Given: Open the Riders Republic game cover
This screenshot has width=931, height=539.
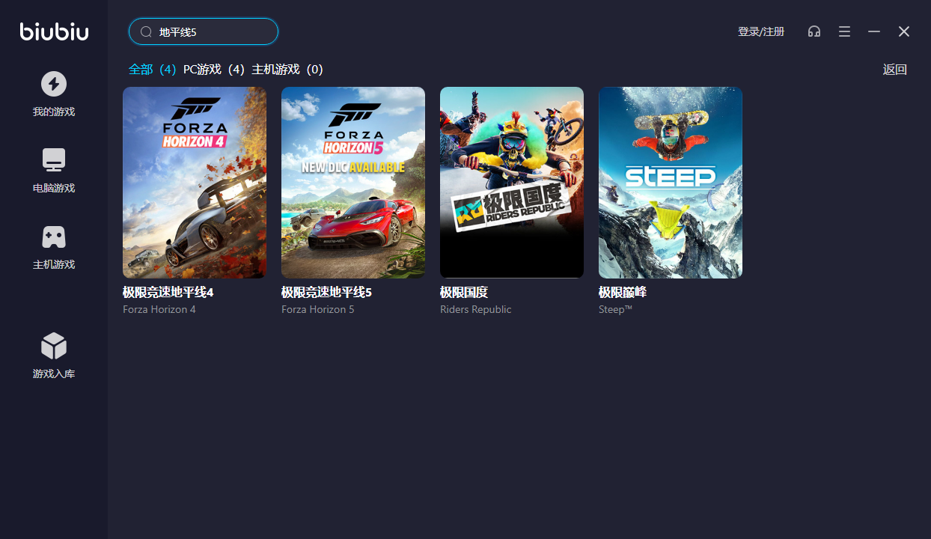Looking at the screenshot, I should (x=512, y=183).
